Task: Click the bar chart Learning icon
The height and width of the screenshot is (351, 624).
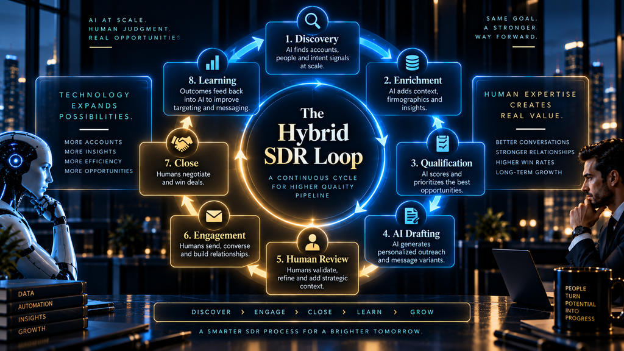Action: [212, 63]
